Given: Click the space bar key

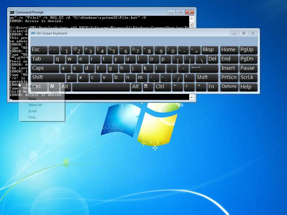Looking at the screenshot, I should point(101,87).
